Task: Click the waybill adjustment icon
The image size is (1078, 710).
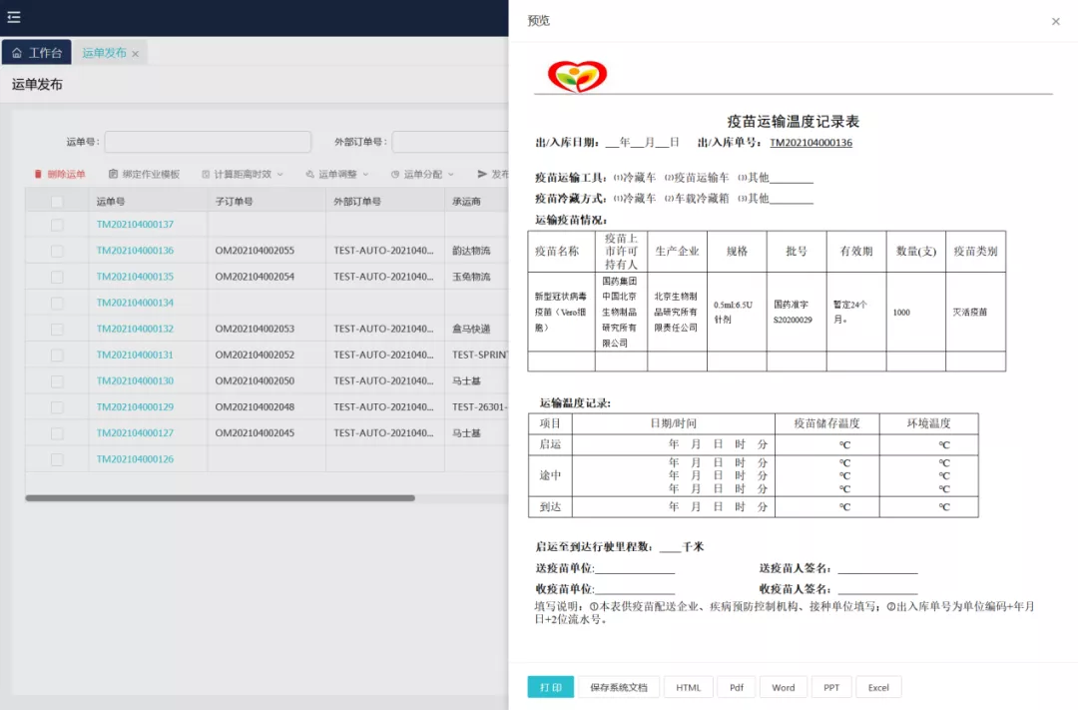Action: [x=308, y=175]
